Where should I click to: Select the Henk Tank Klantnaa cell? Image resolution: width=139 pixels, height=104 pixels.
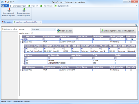click(30, 51)
